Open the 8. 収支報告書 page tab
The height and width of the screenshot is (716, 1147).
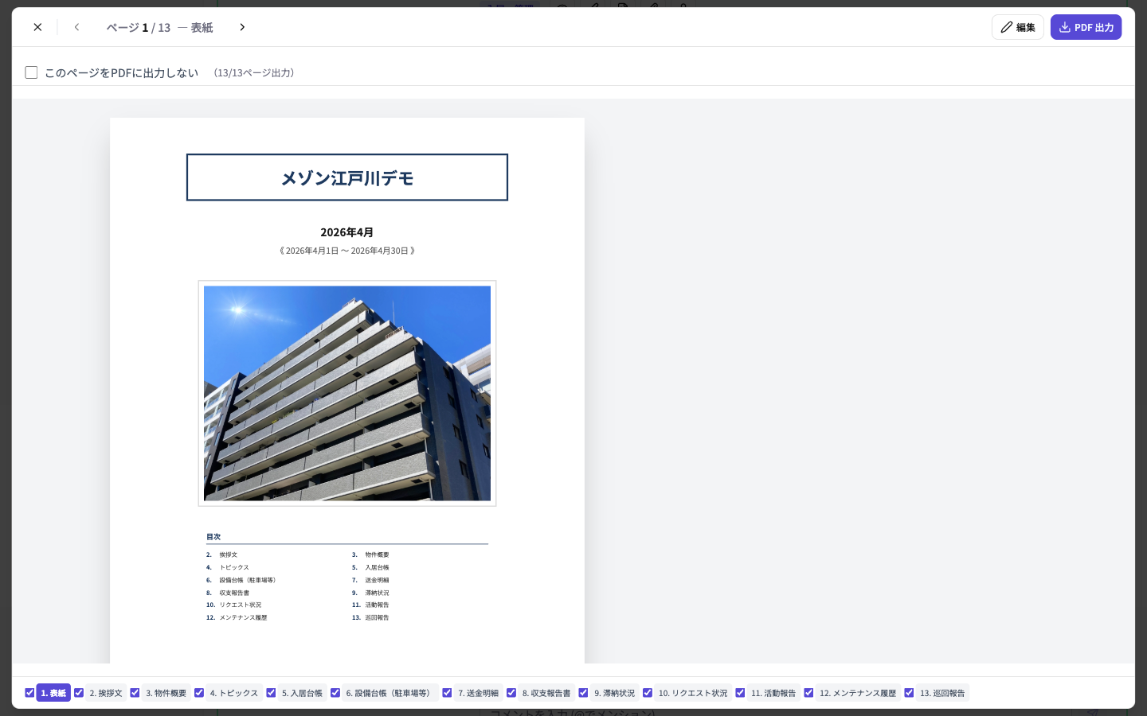click(546, 693)
